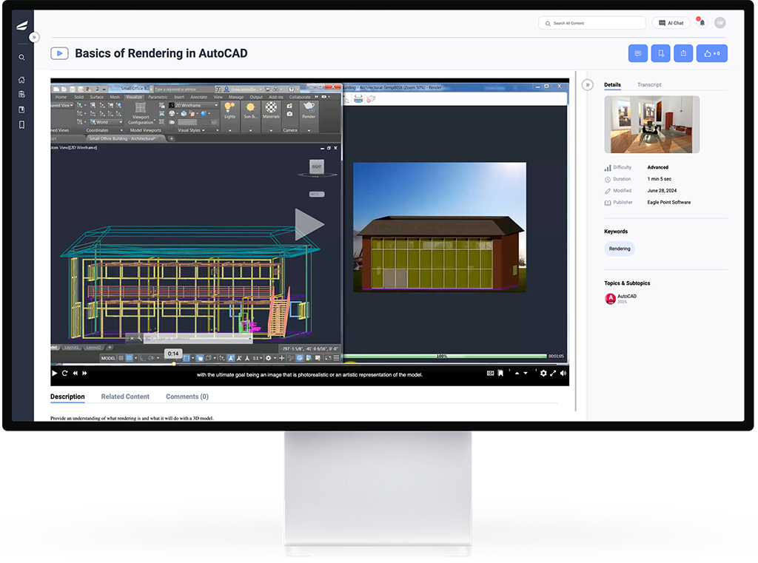Click the Render teapot icon
The height and width of the screenshot is (563, 758).
[309, 107]
